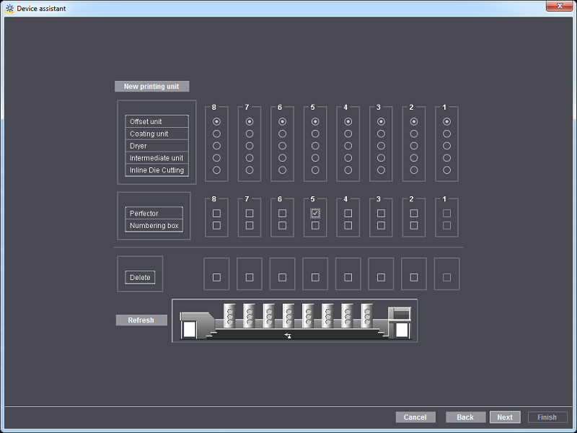Click the Inline Die Cutting label

click(x=156, y=170)
